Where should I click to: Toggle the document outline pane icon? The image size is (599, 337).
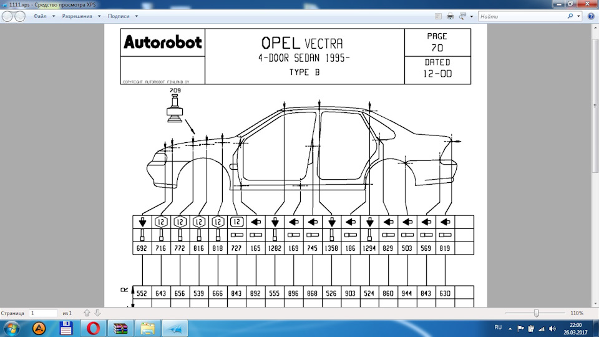tap(438, 16)
